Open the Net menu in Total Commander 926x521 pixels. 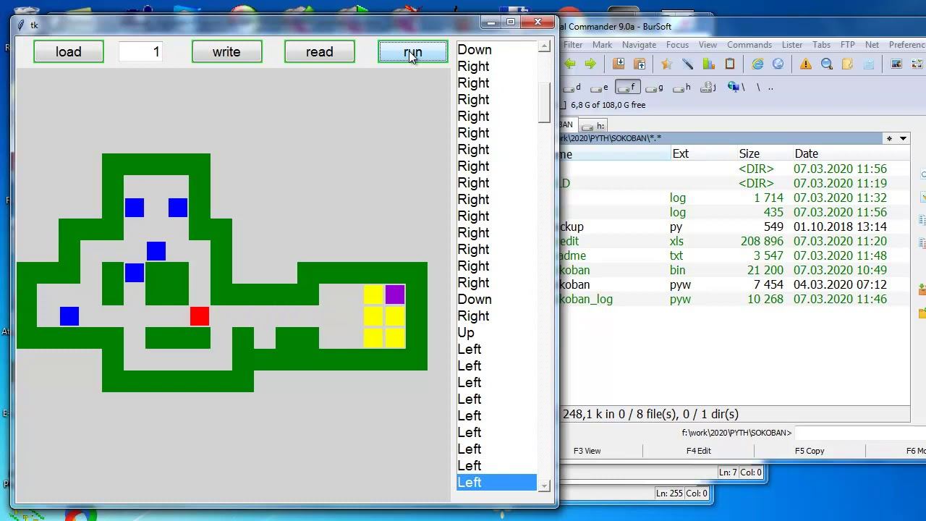pos(872,45)
